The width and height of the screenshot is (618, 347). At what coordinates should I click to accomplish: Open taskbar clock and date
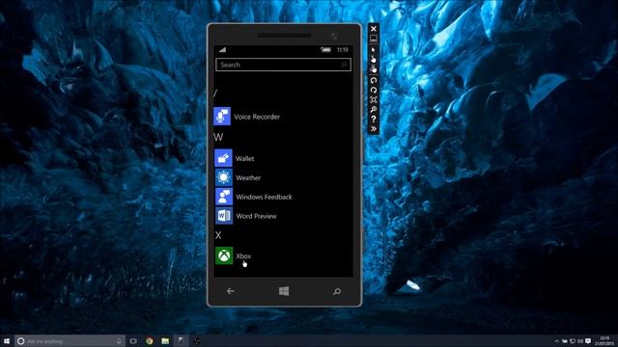(604, 341)
